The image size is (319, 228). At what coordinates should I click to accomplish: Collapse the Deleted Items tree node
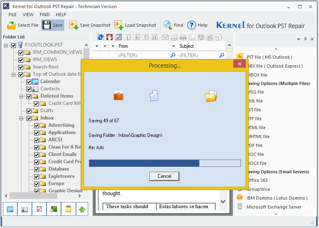[21, 96]
